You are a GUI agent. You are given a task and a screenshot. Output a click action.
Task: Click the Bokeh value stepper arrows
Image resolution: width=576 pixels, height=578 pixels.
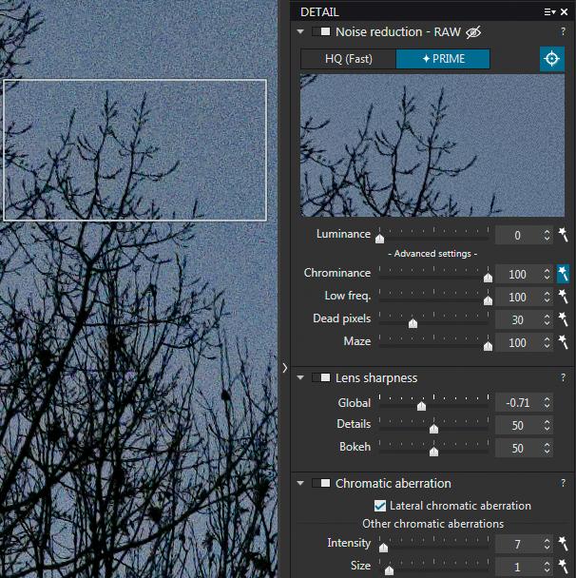(x=547, y=449)
